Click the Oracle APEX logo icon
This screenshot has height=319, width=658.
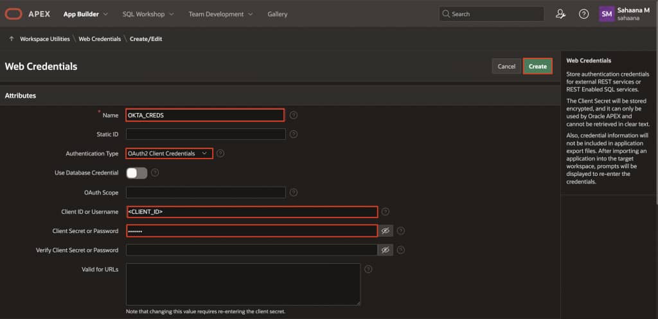click(13, 14)
